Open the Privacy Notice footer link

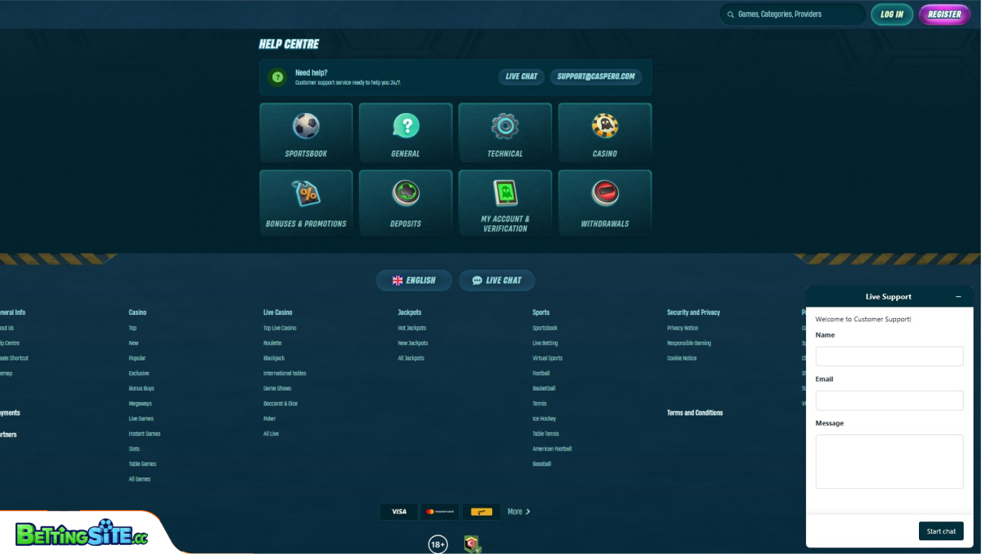(x=682, y=328)
